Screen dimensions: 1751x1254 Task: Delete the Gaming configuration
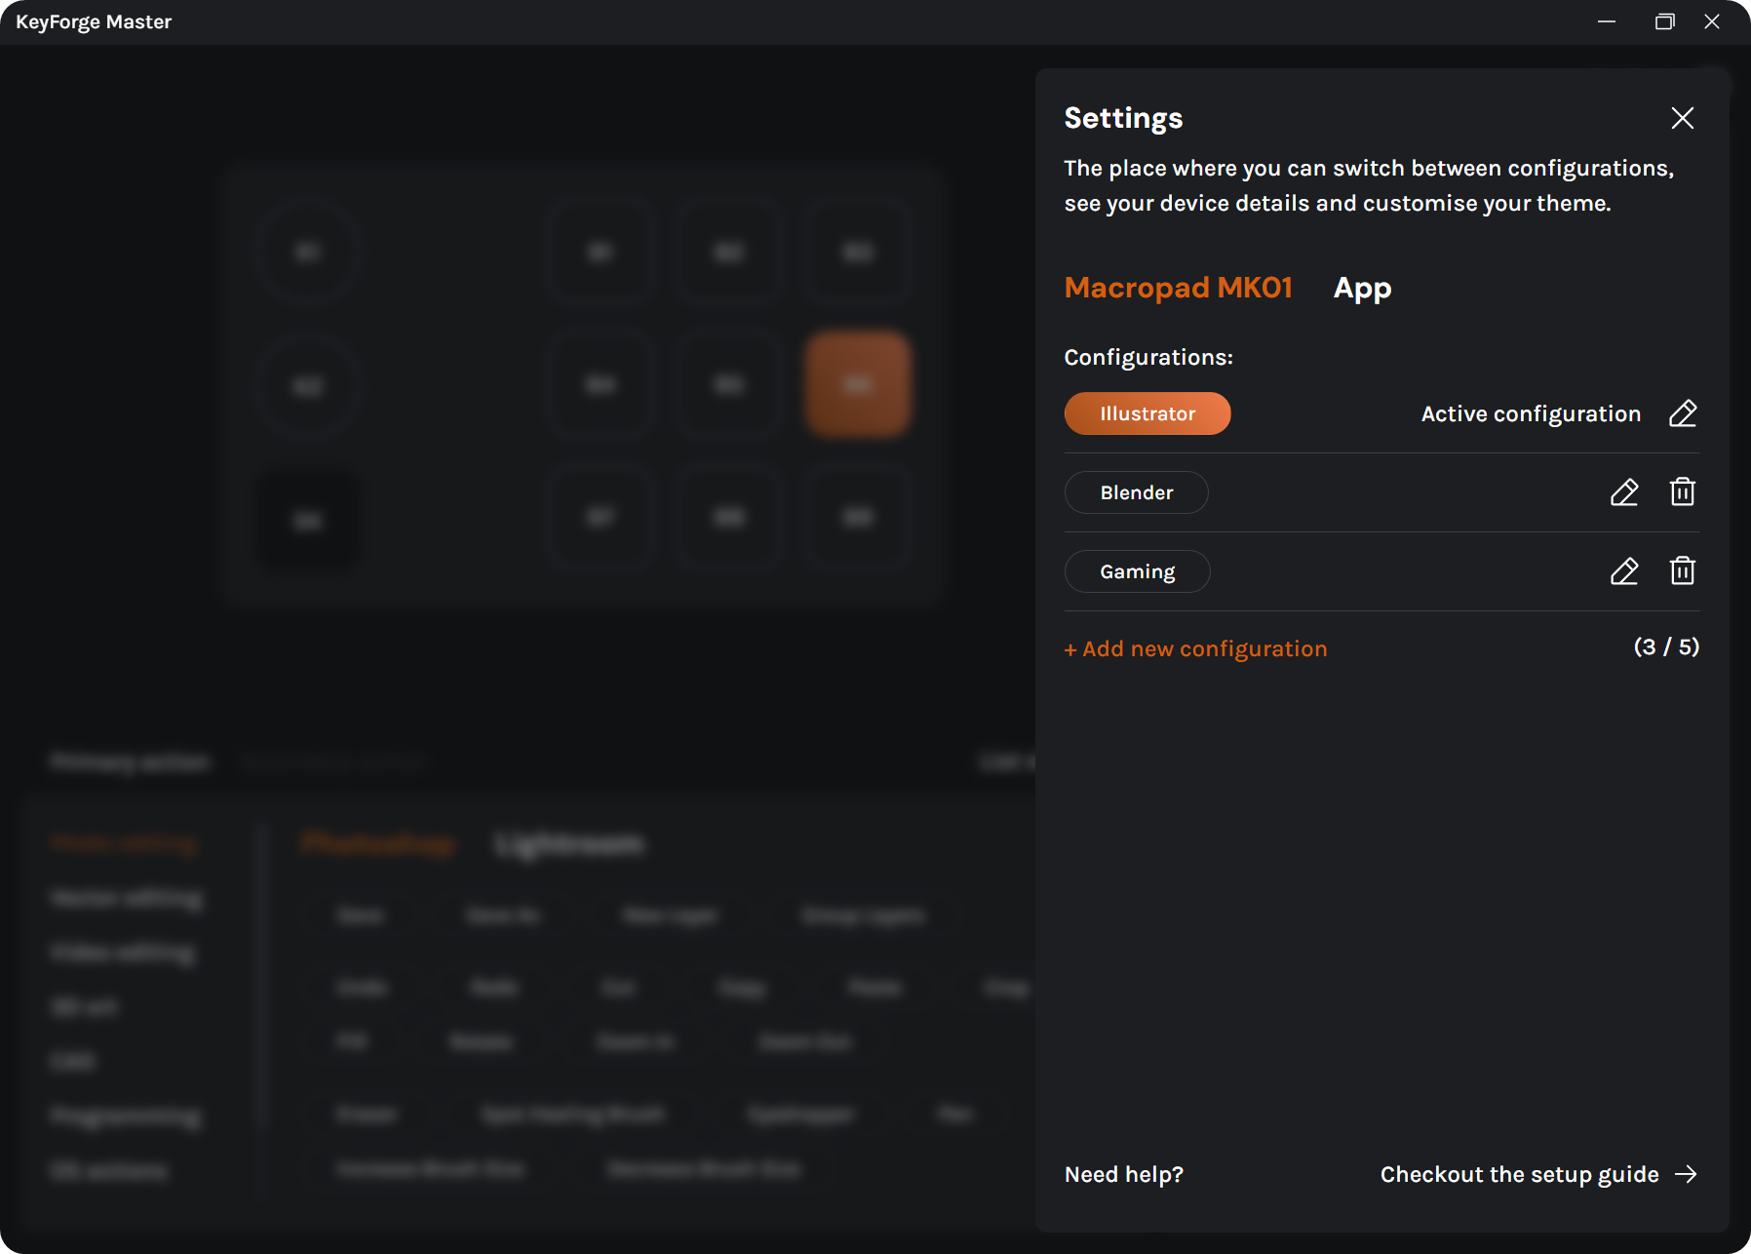(x=1683, y=570)
